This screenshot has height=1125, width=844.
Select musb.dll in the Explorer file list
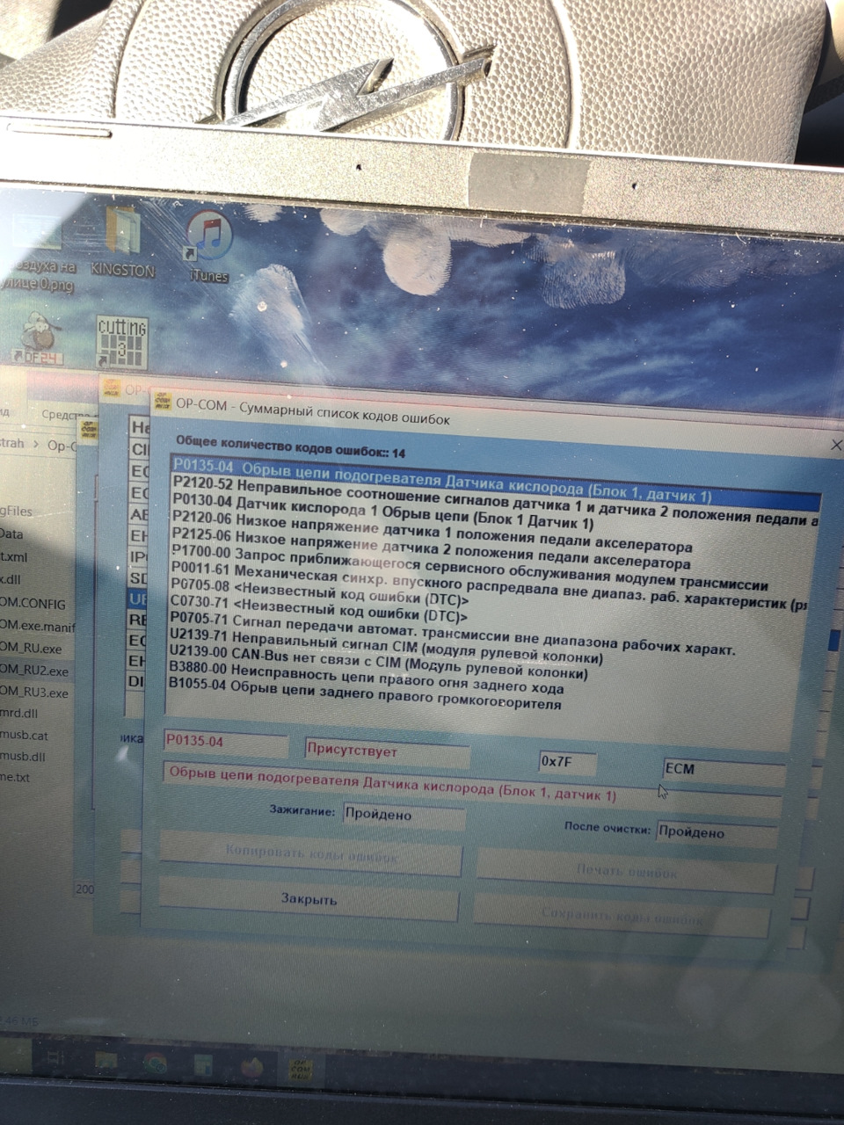23,755
